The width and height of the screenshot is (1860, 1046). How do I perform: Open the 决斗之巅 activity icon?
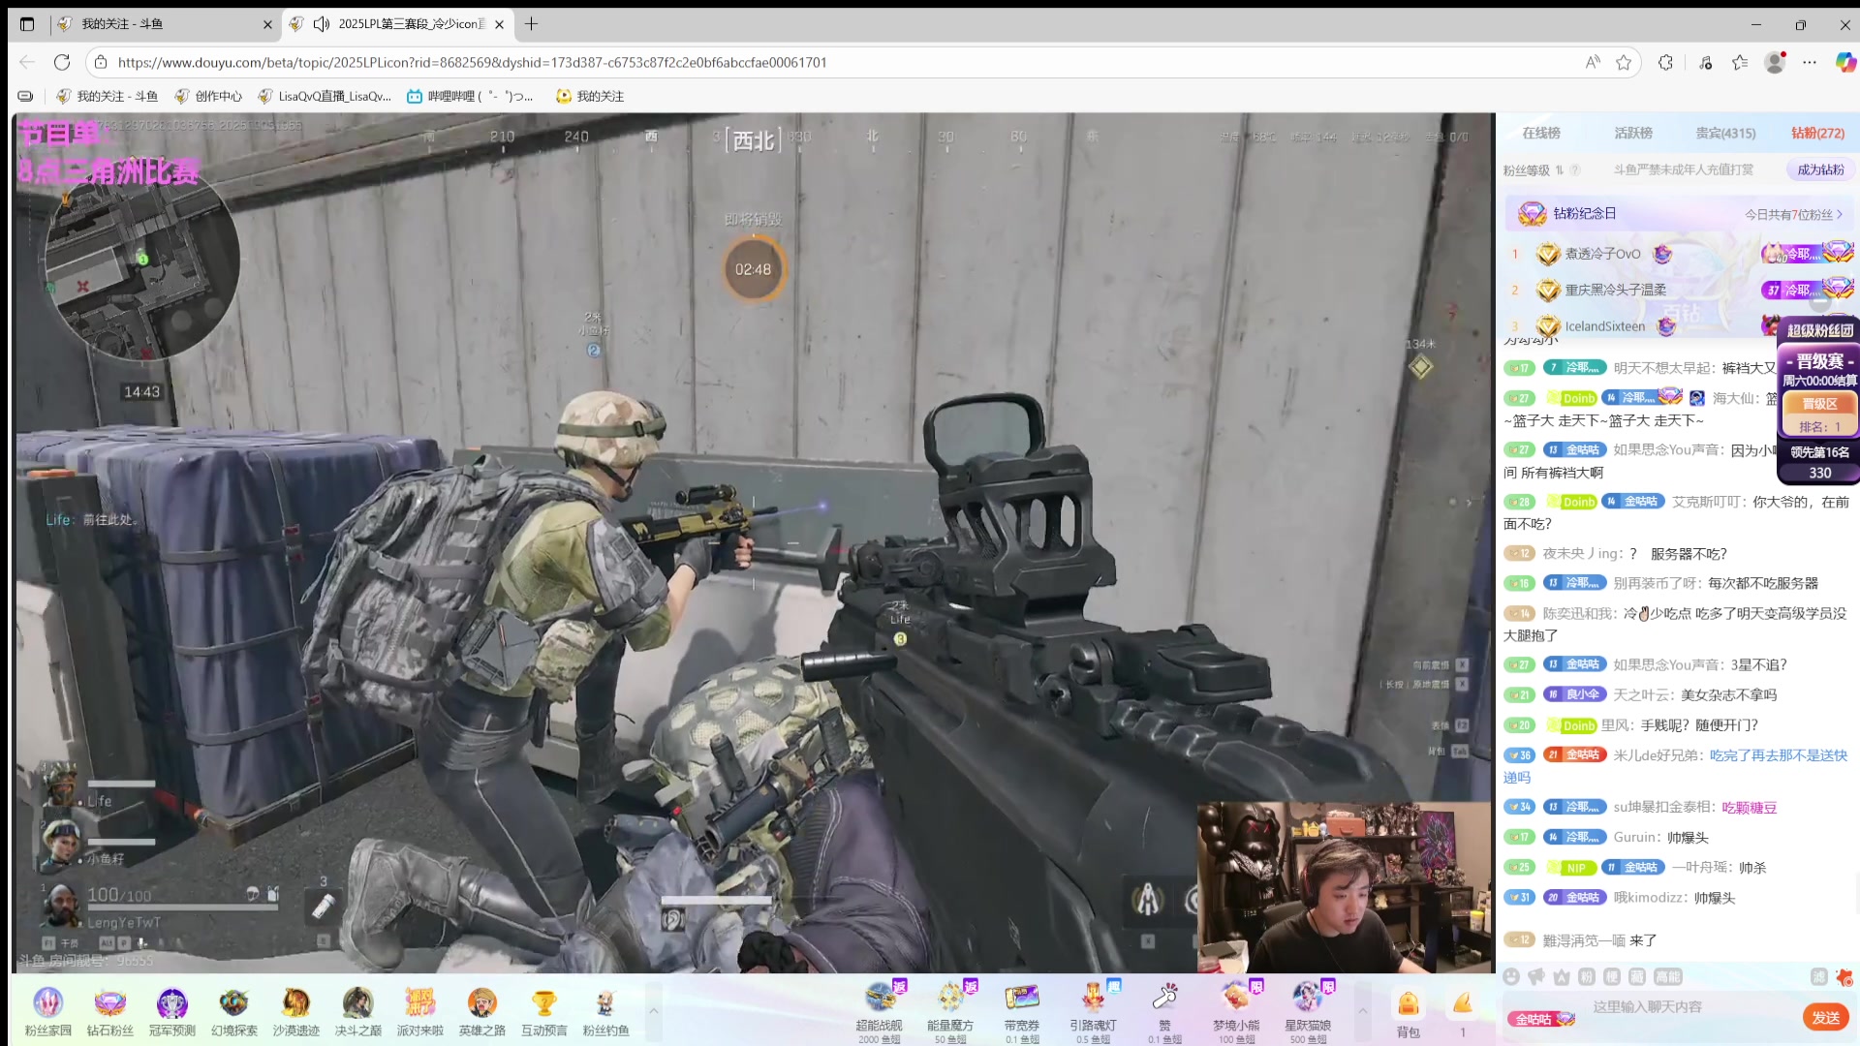[357, 1010]
